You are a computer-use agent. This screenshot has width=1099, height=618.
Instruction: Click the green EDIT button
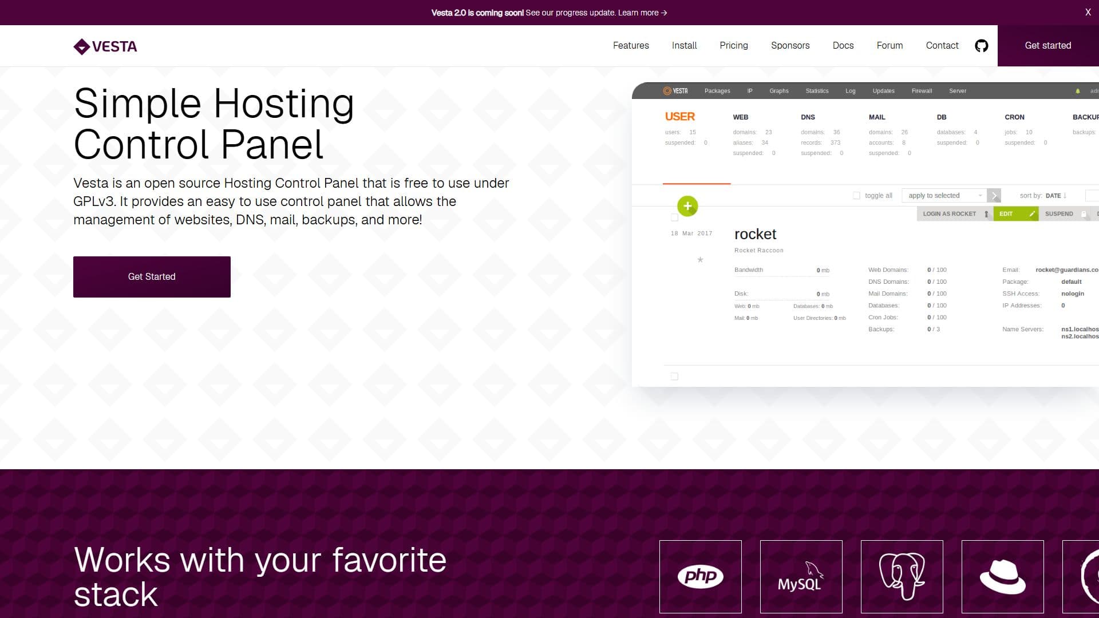click(x=1016, y=214)
